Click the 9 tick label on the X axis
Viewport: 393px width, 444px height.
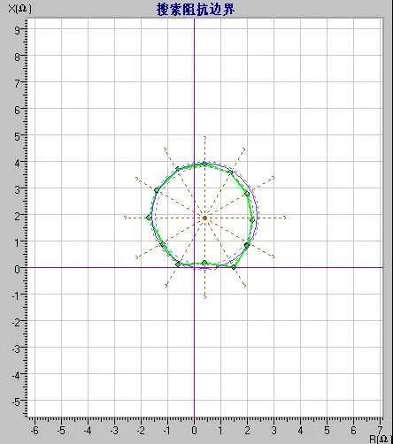[18, 30]
